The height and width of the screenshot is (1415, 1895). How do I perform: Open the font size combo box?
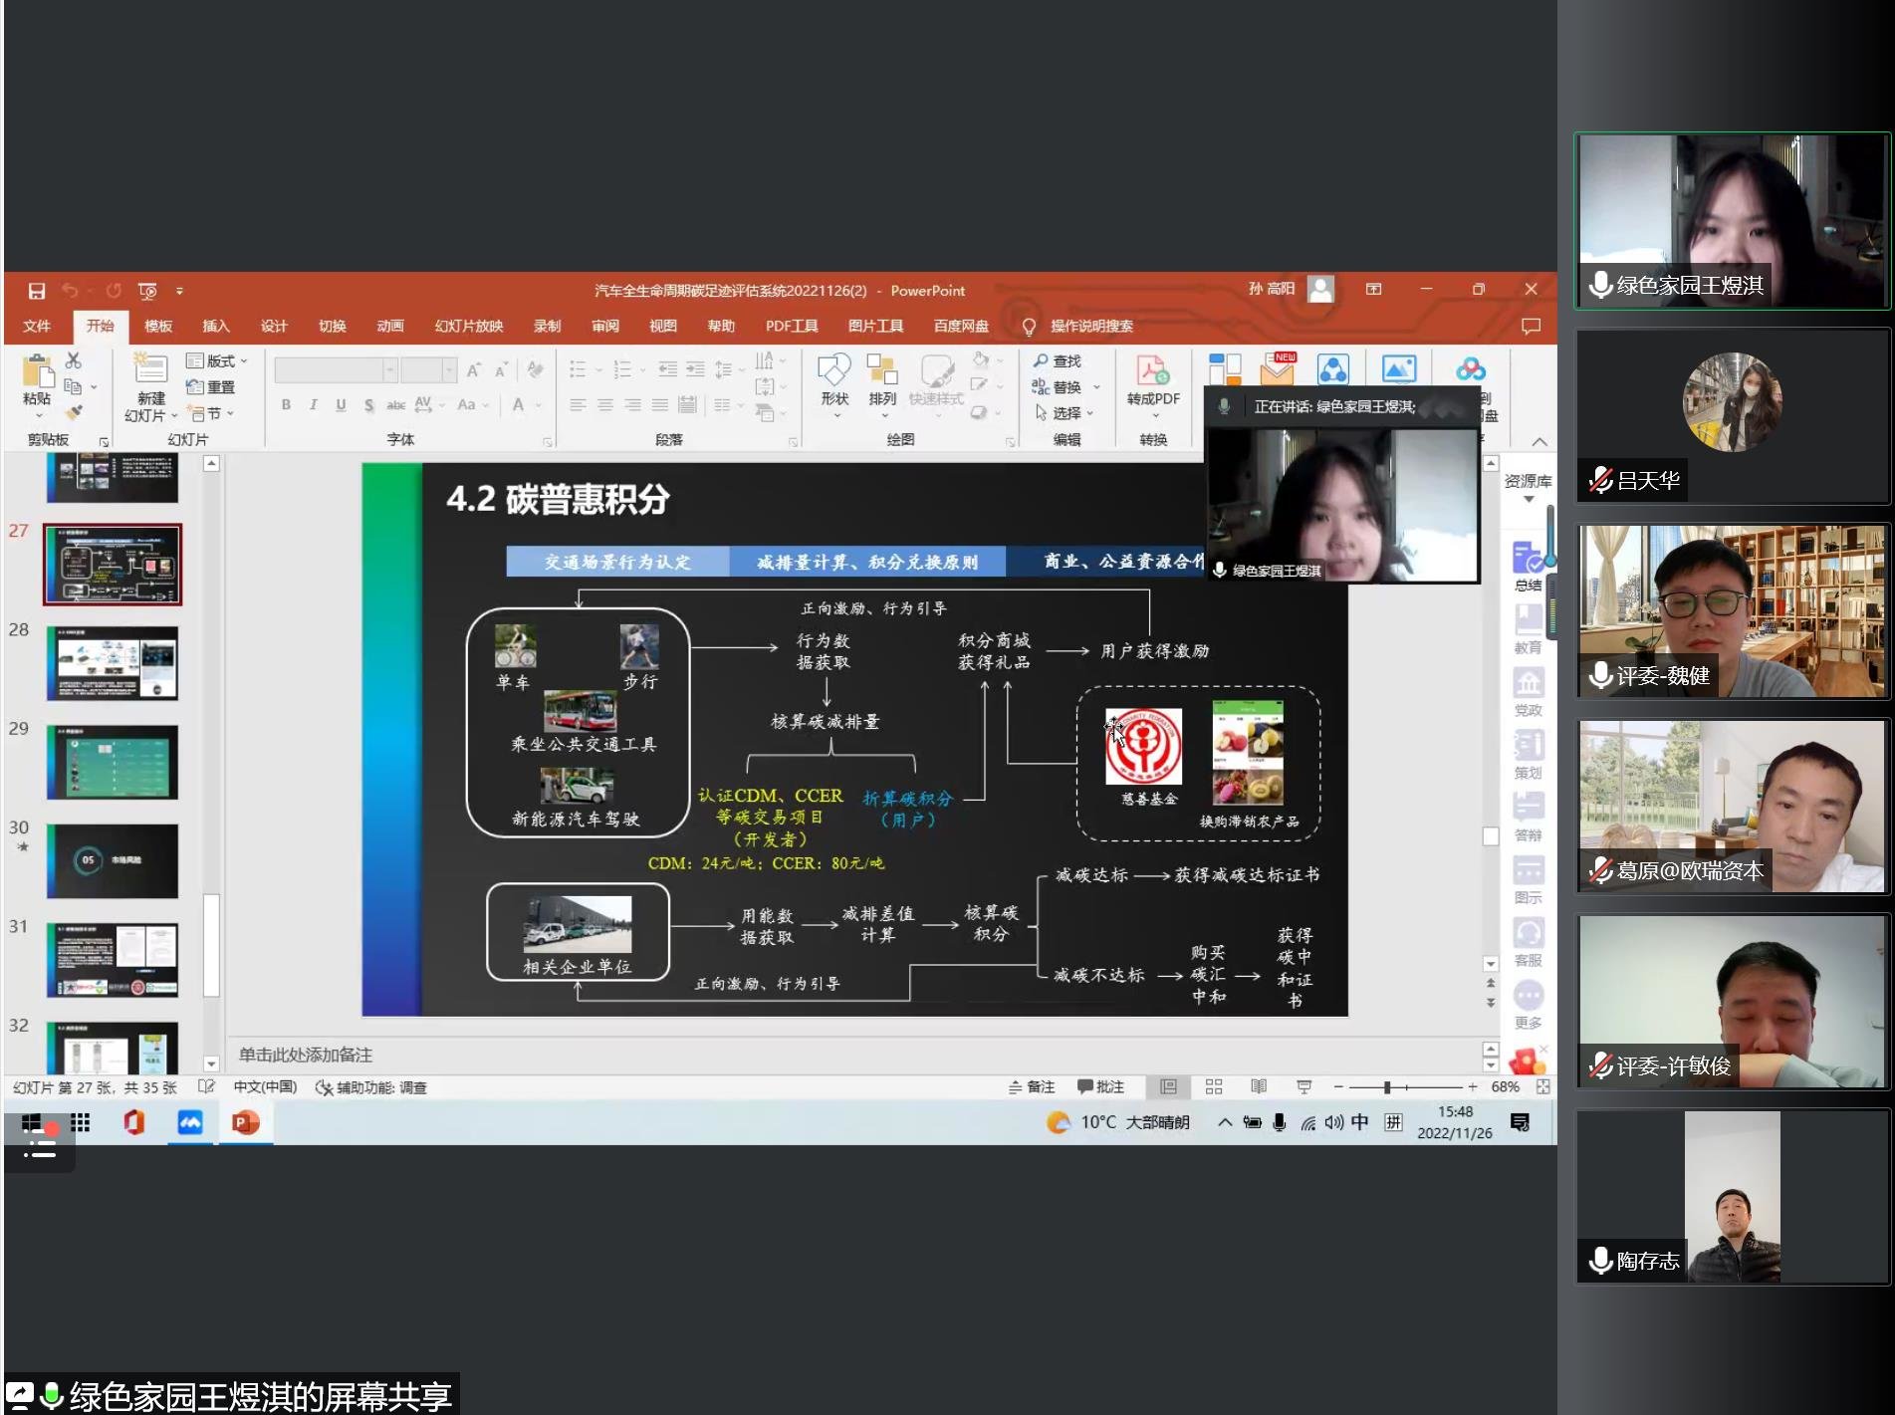coord(429,370)
